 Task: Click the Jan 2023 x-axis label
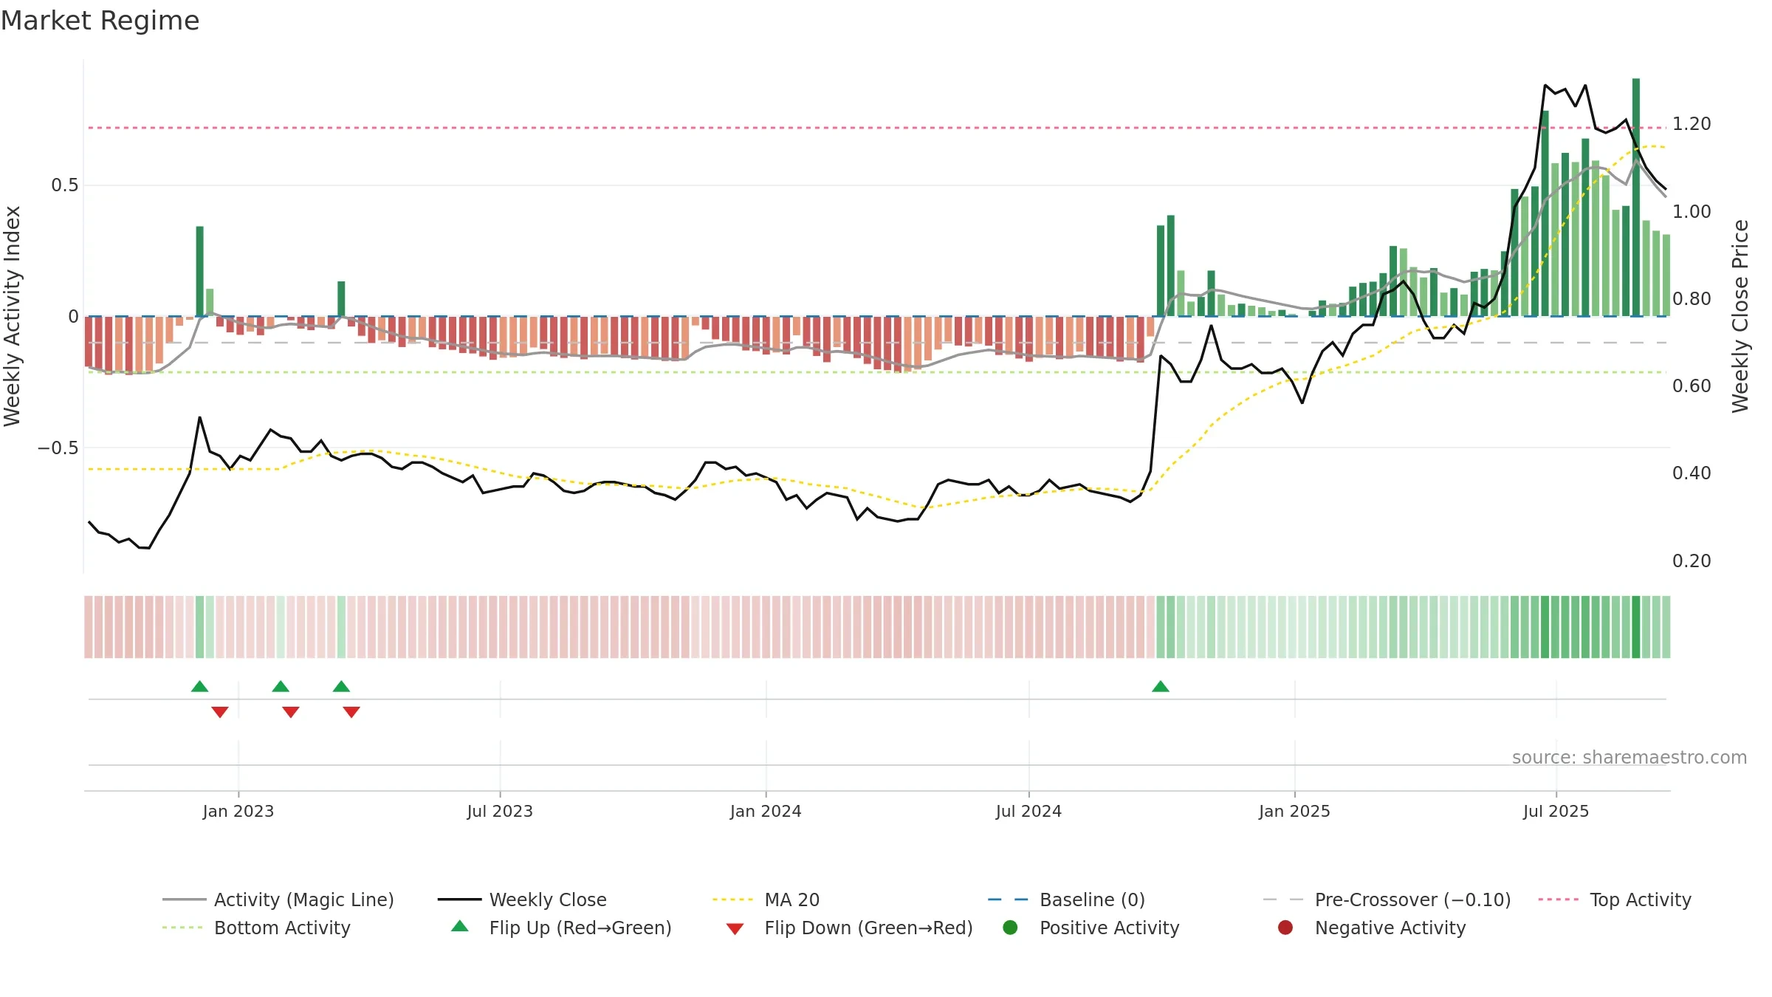238,812
